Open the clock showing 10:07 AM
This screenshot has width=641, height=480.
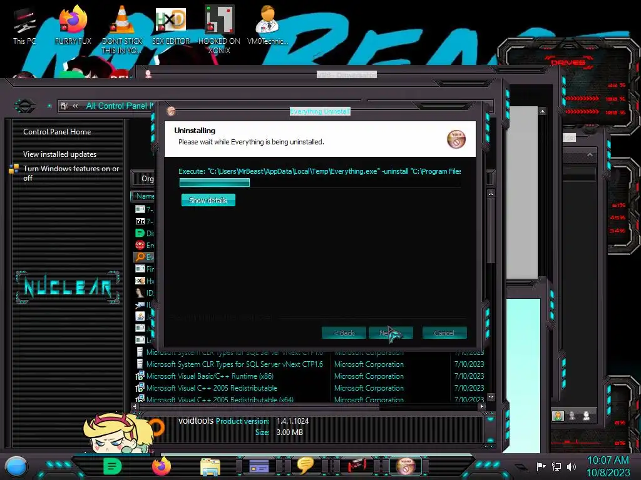click(x=608, y=461)
